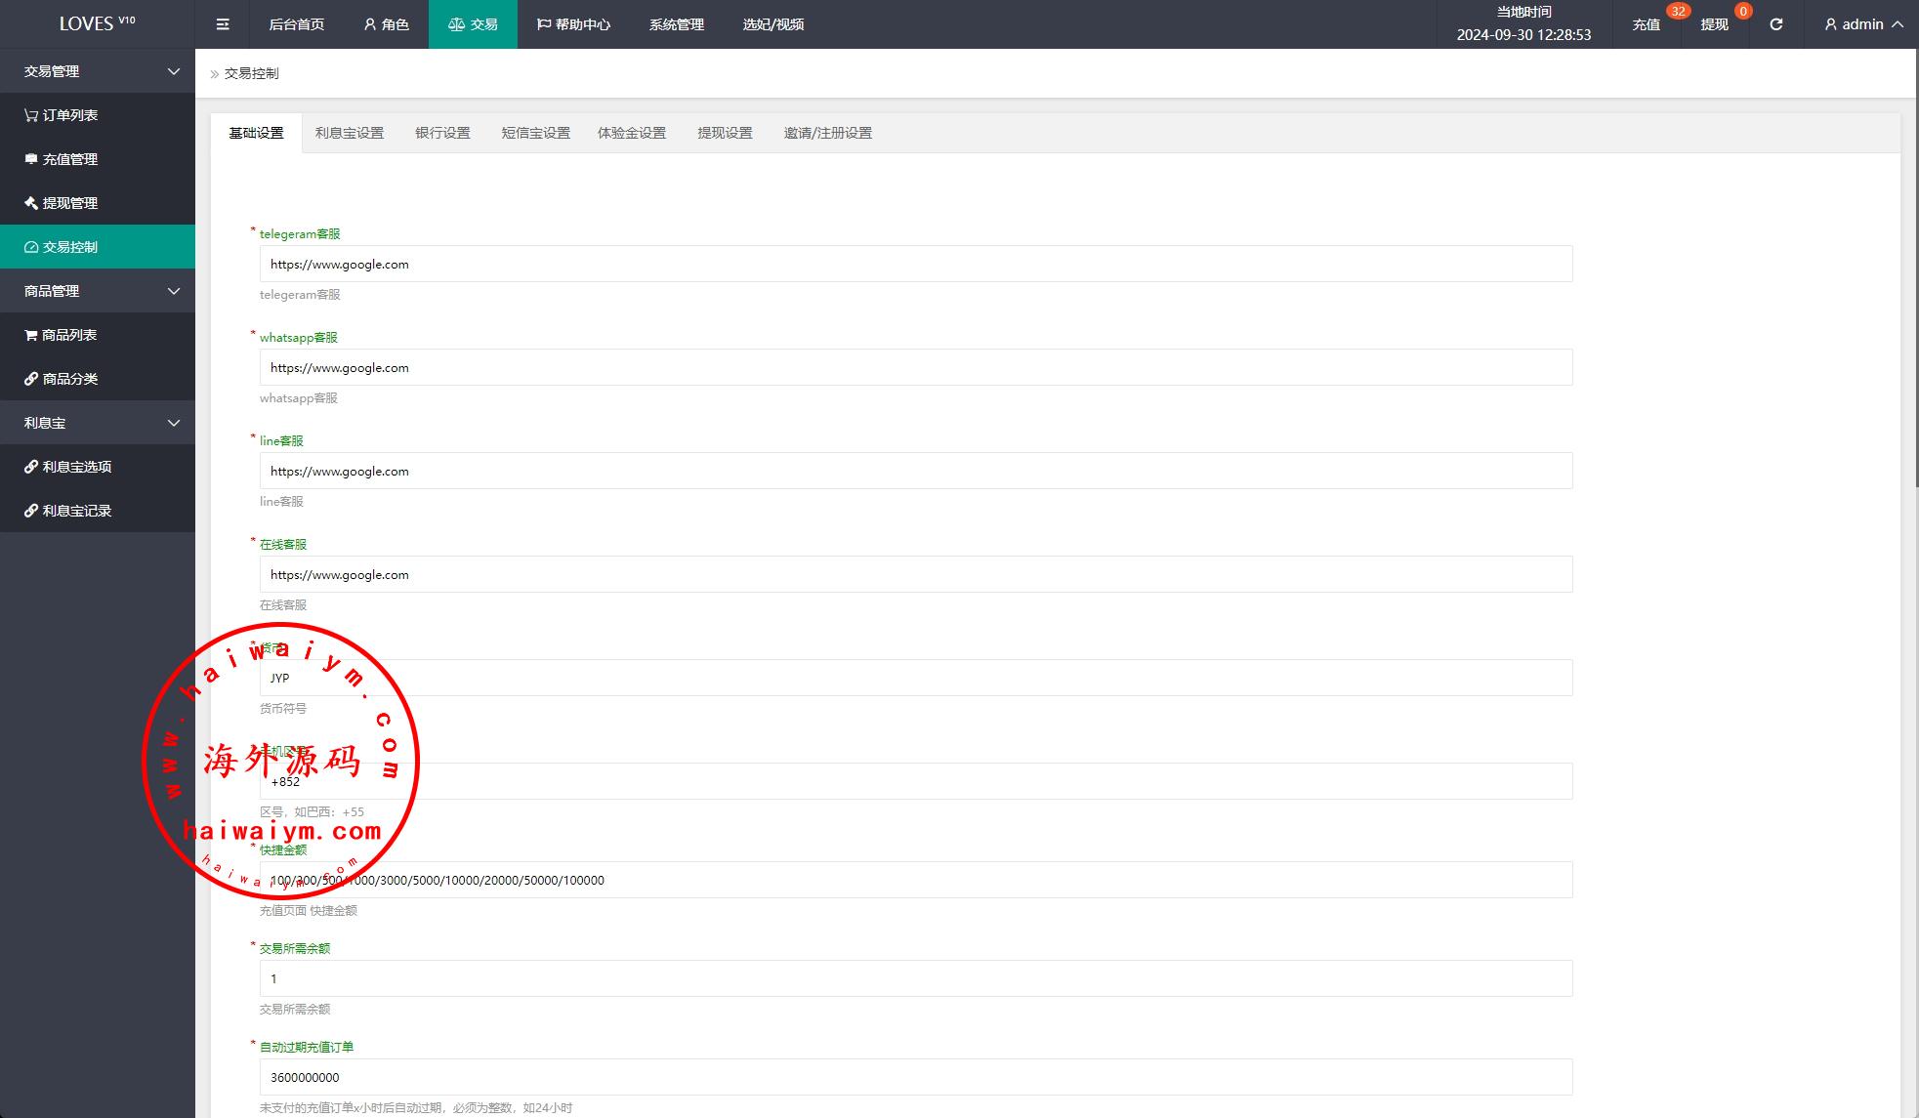The height and width of the screenshot is (1118, 1919).
Task: Switch to the 利息宝设置 tab
Action: 349,133
